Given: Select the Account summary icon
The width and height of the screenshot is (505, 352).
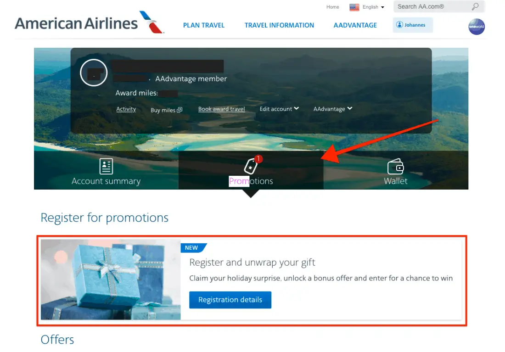Looking at the screenshot, I should 106,166.
